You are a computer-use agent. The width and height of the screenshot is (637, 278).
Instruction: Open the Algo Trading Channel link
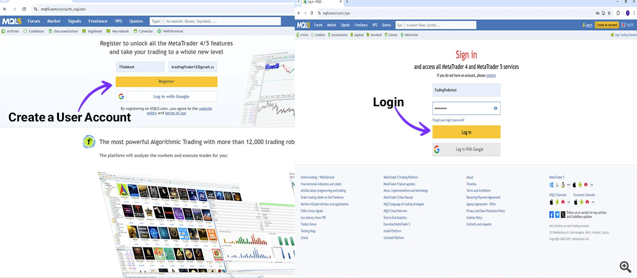point(623,35)
